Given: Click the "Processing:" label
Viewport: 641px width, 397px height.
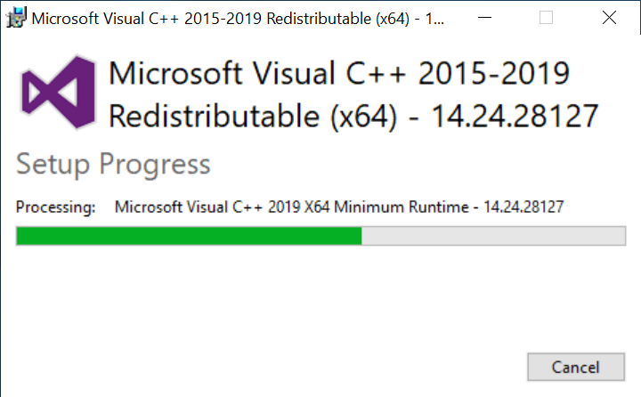Looking at the screenshot, I should click(x=55, y=207).
